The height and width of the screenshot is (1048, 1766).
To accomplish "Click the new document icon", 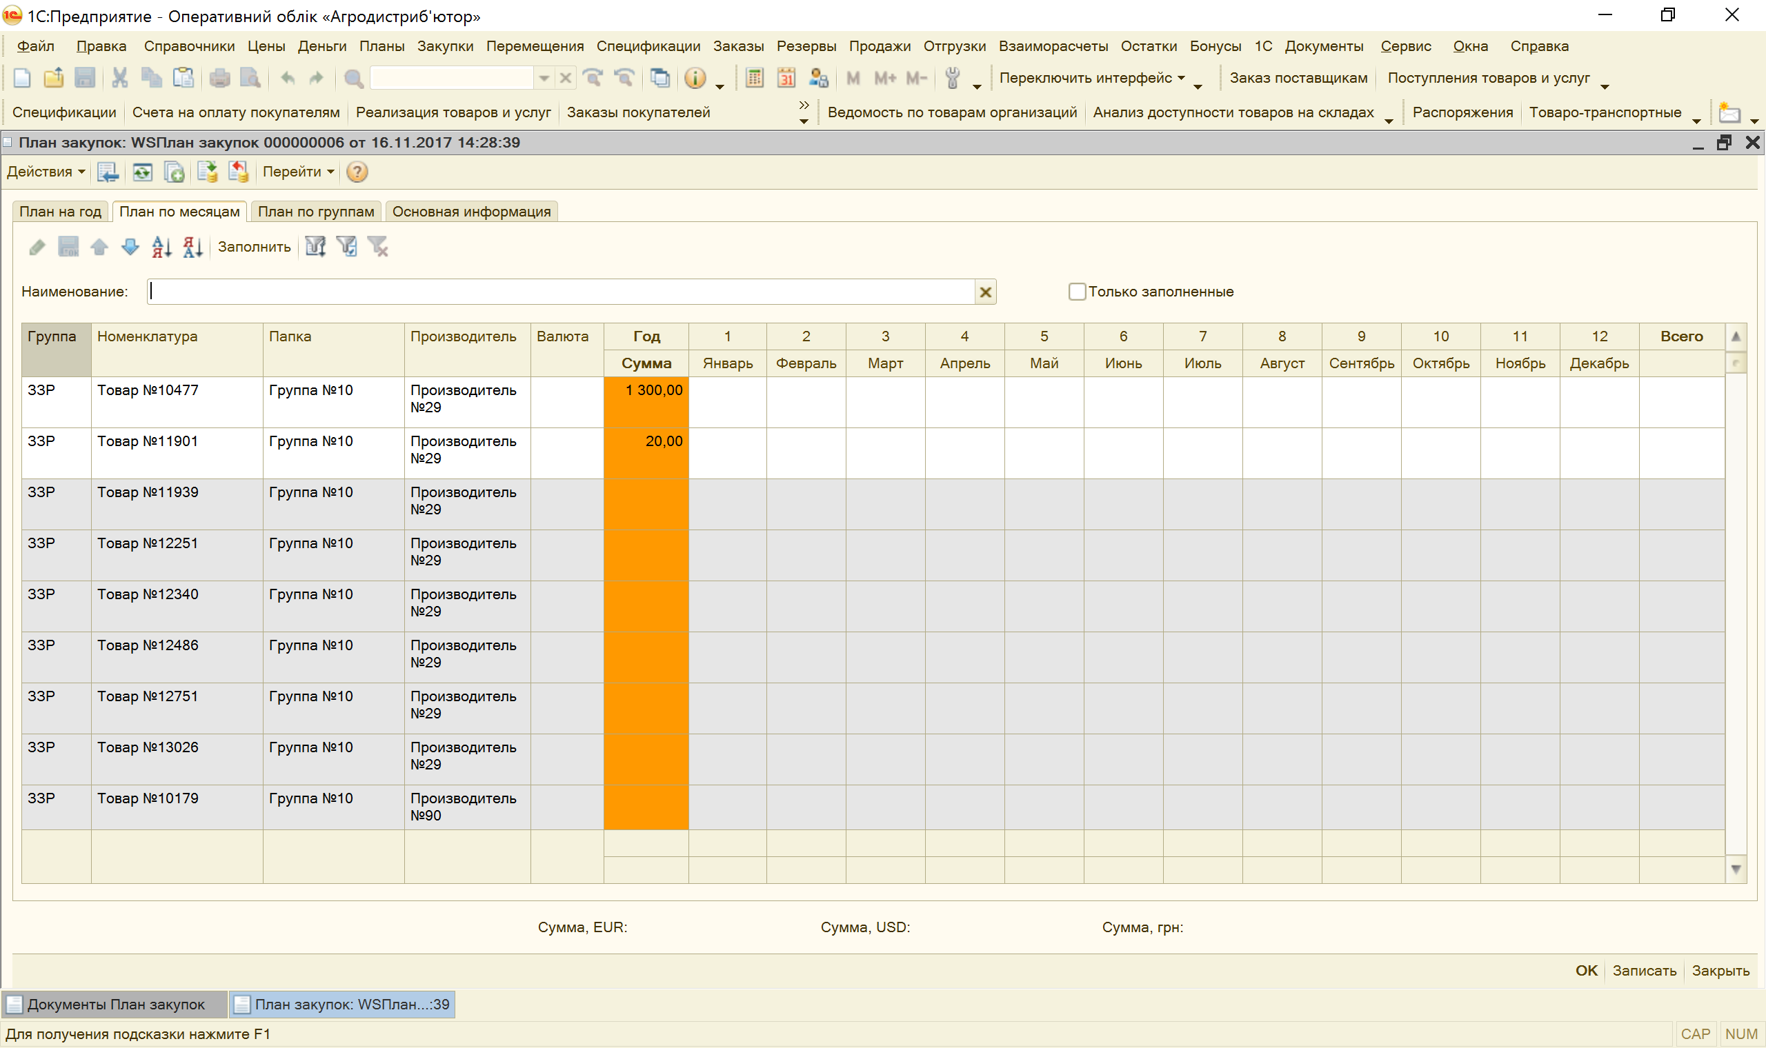I will 22,78.
